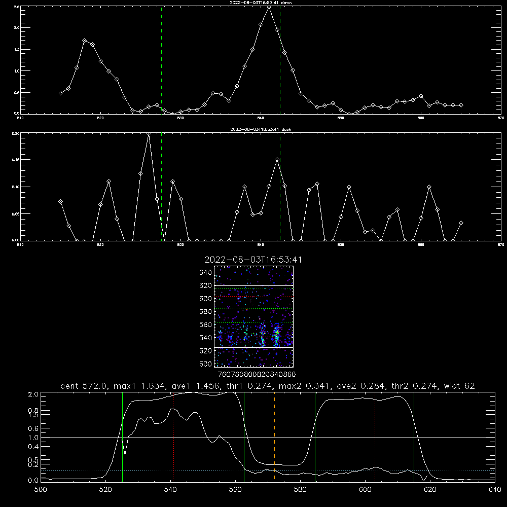Click the y-axis label 560 beside the image panel
The image size is (507, 507).
(x=206, y=324)
